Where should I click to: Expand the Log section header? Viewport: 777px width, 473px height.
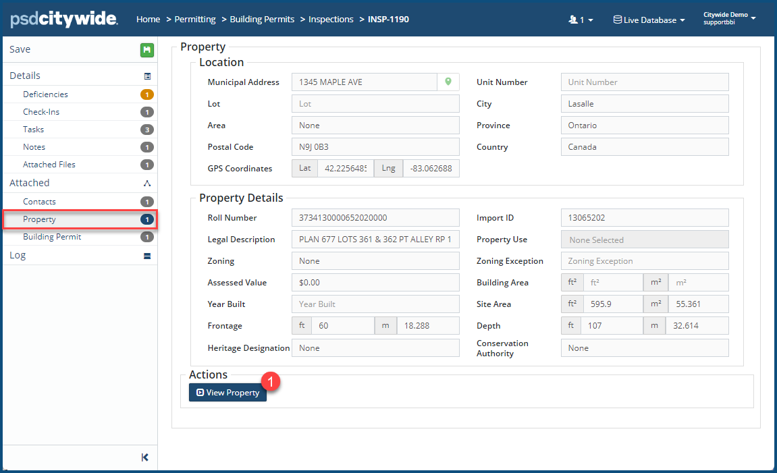(80, 255)
